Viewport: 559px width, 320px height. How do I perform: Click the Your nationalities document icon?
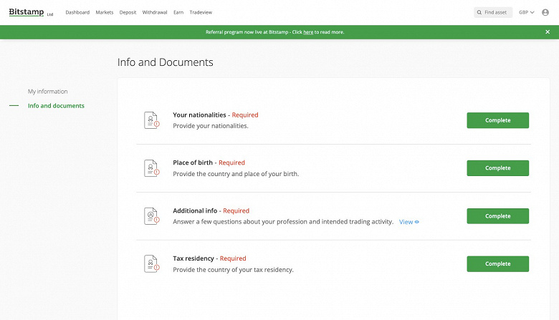click(x=150, y=120)
